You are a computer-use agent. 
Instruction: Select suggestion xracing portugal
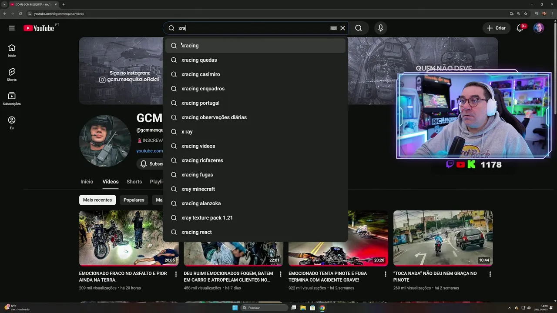tap(255, 103)
